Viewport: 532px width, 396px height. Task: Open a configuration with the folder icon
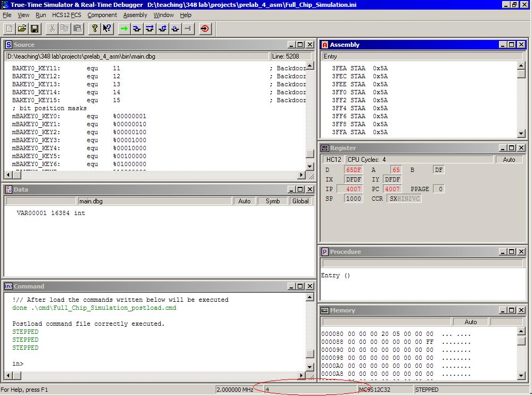pyautogui.click(x=22, y=29)
